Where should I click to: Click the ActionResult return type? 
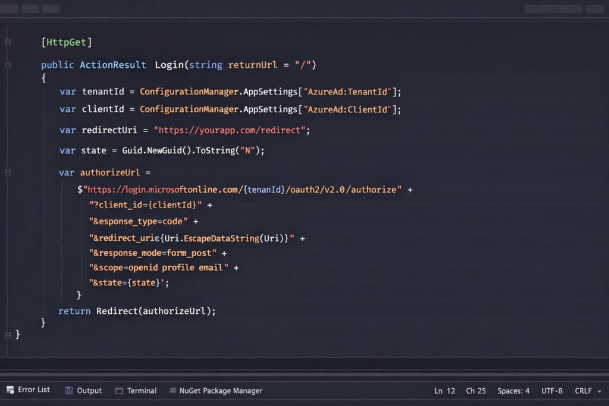(113, 65)
